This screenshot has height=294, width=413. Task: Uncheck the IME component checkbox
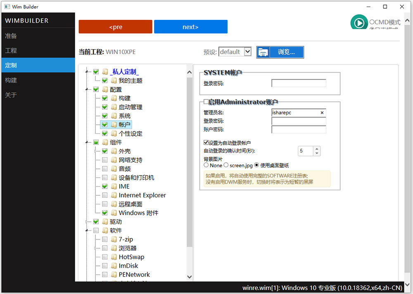point(105,186)
